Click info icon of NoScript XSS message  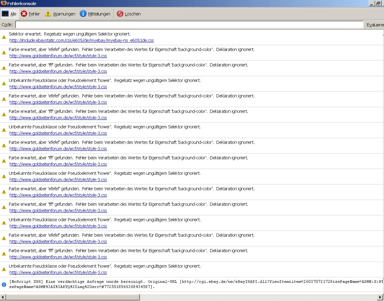pyautogui.click(x=4, y=285)
